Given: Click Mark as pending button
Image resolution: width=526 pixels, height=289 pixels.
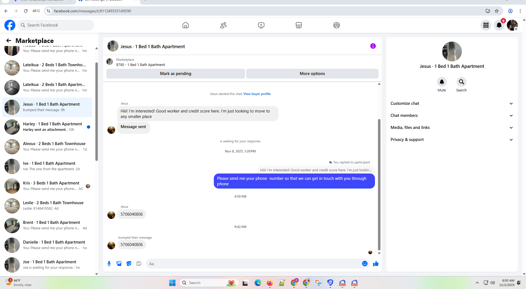Looking at the screenshot, I should click(175, 74).
